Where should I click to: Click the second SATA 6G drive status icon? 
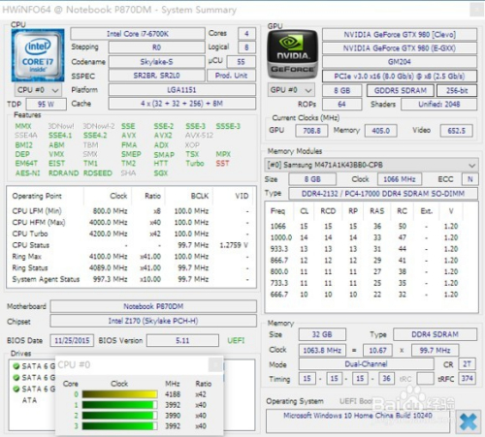(x=16, y=378)
